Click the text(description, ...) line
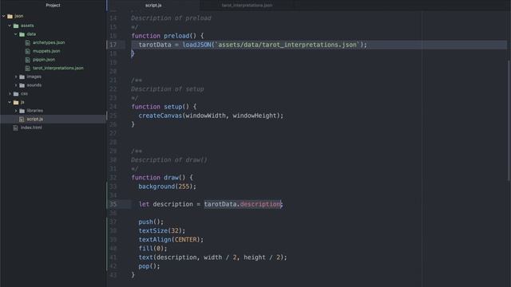Screen dimensions: 511x287 point(212,258)
